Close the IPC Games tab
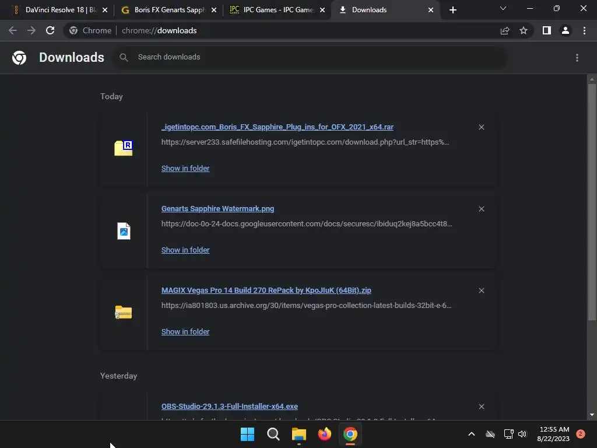 [322, 10]
